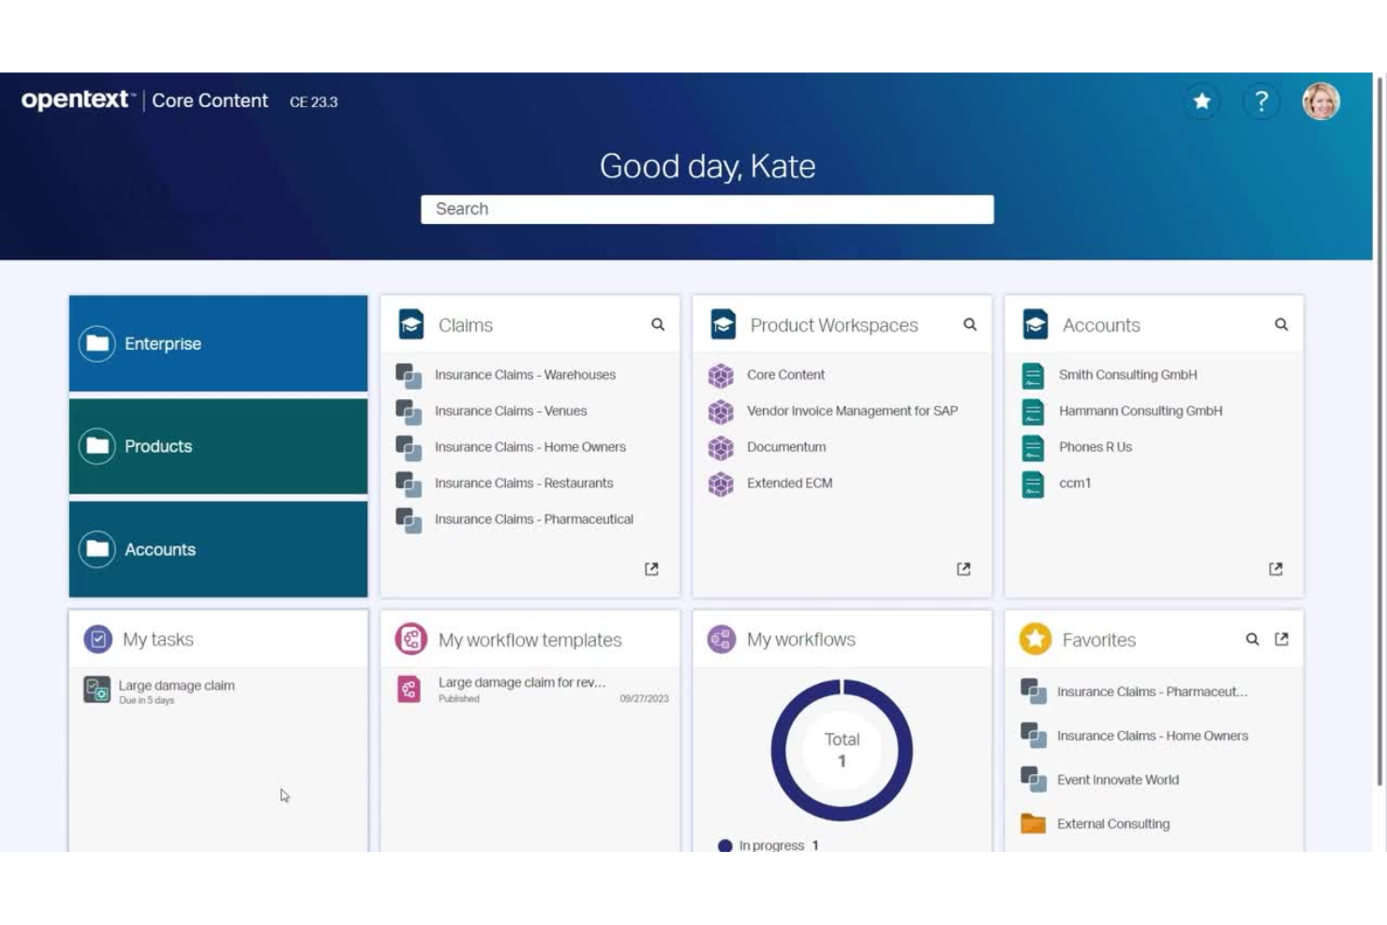Click the search magnifier in the Favorites widget
The height and width of the screenshot is (925, 1387).
coord(1252,639)
